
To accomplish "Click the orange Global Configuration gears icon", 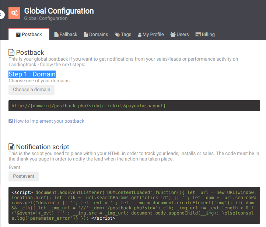I will click(14, 13).
